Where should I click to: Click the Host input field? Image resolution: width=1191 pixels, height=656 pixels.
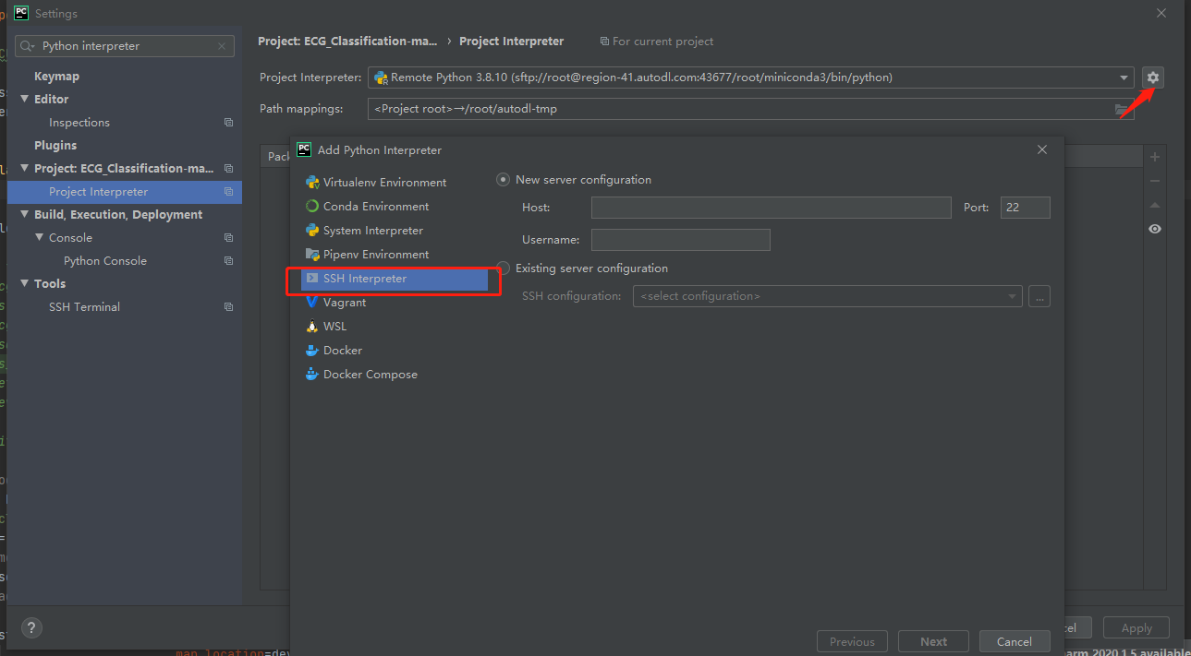771,208
